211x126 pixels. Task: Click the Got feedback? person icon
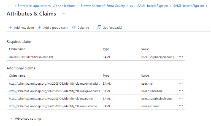click(x=99, y=28)
